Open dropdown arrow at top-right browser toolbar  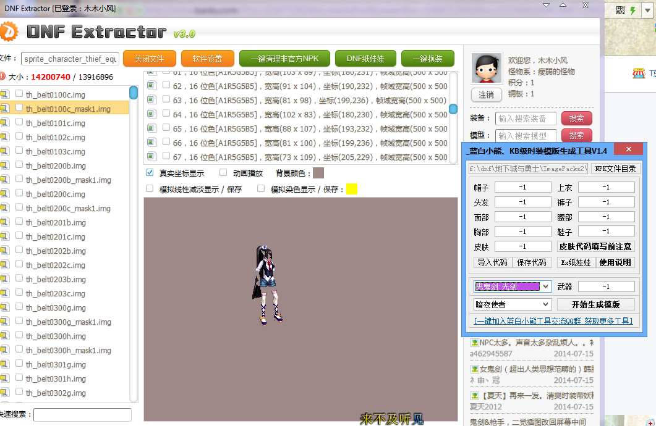click(647, 10)
